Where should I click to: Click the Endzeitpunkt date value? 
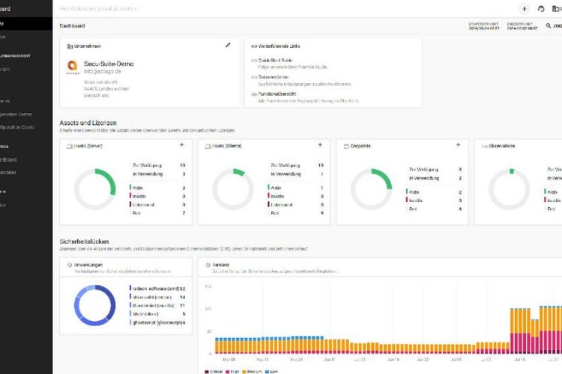(x=522, y=28)
